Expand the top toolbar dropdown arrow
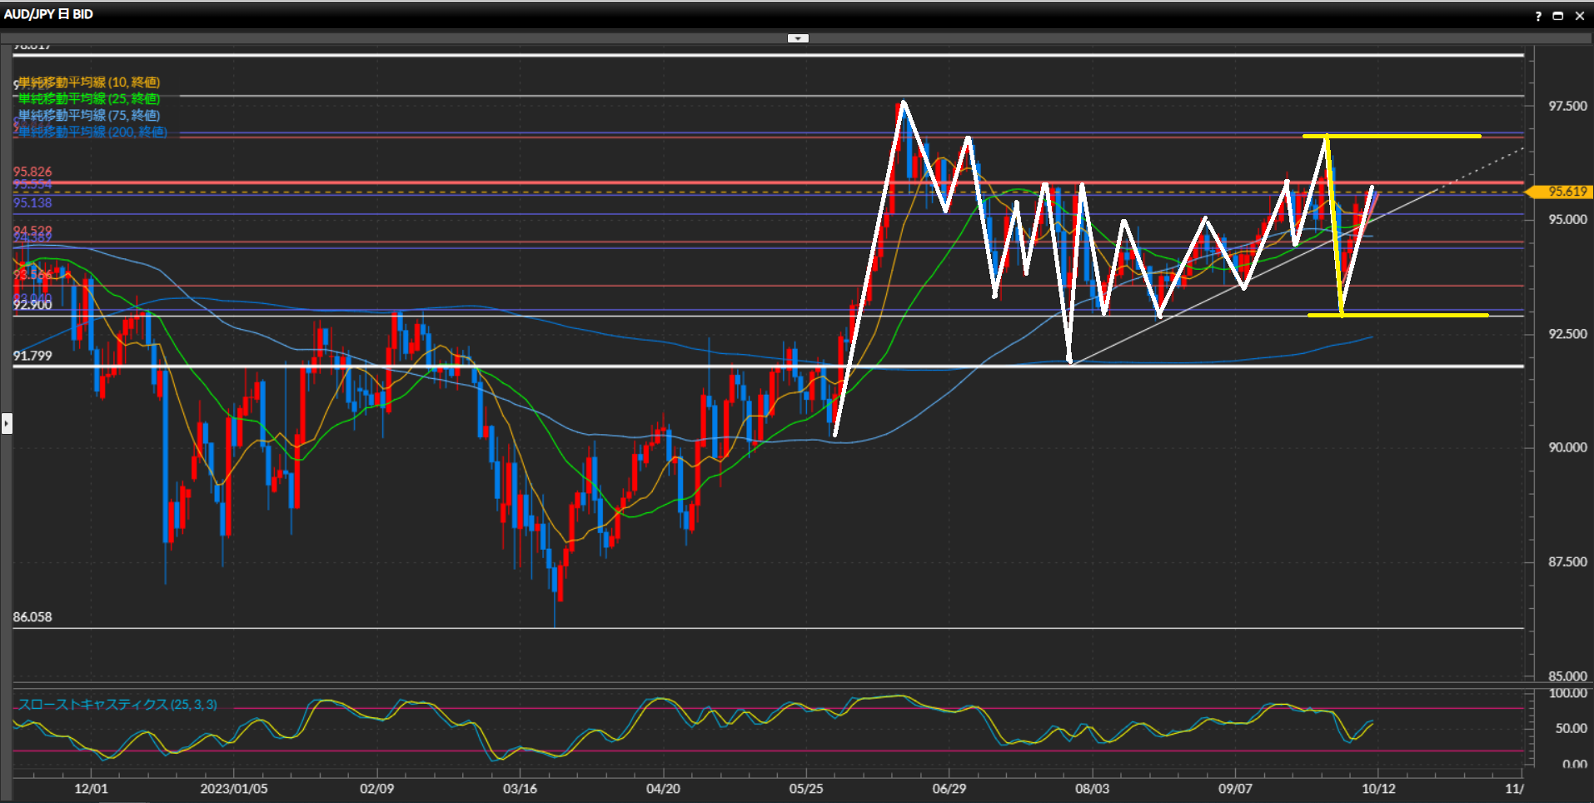Screen dimensions: 1594x803 [798, 38]
